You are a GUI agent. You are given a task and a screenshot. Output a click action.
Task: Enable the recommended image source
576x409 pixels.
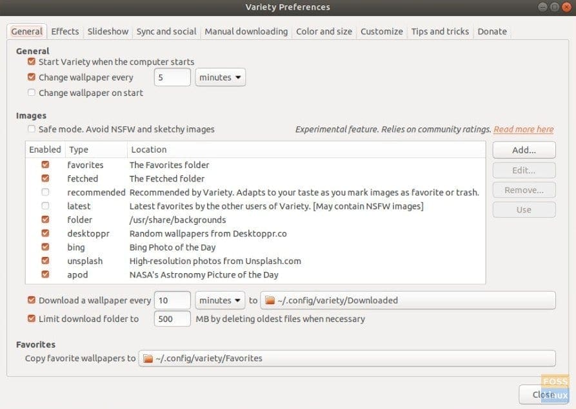coord(45,192)
